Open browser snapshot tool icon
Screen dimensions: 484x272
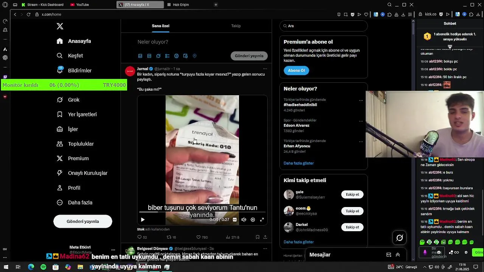346,14
